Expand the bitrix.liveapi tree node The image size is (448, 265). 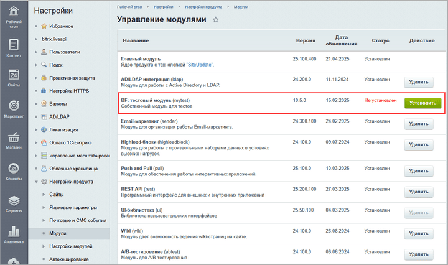tap(36, 39)
